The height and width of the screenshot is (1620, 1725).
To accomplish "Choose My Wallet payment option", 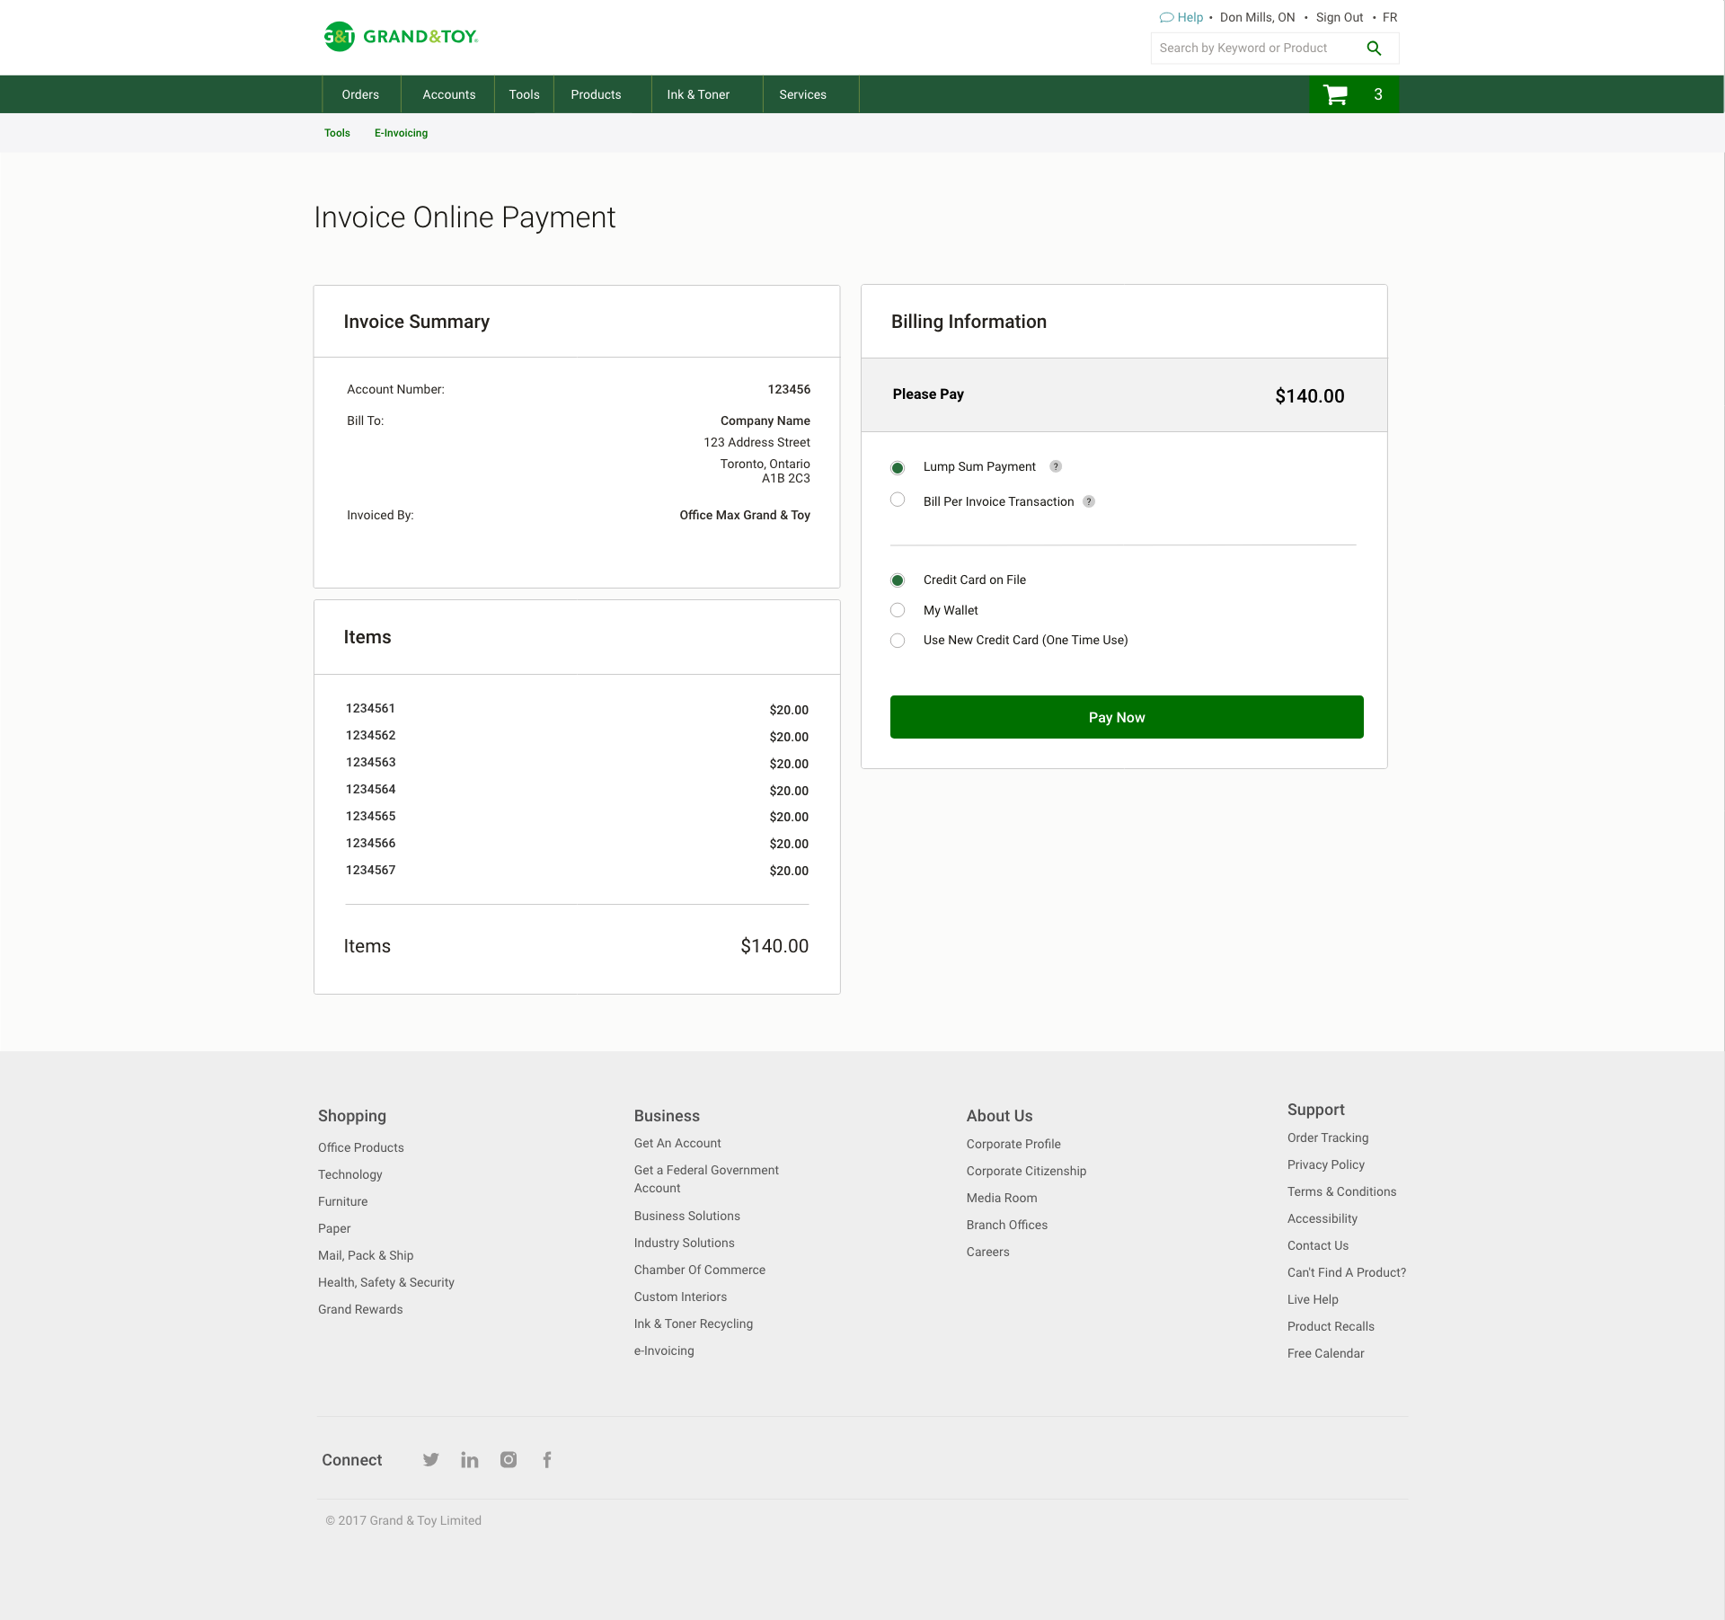I will pos(898,610).
